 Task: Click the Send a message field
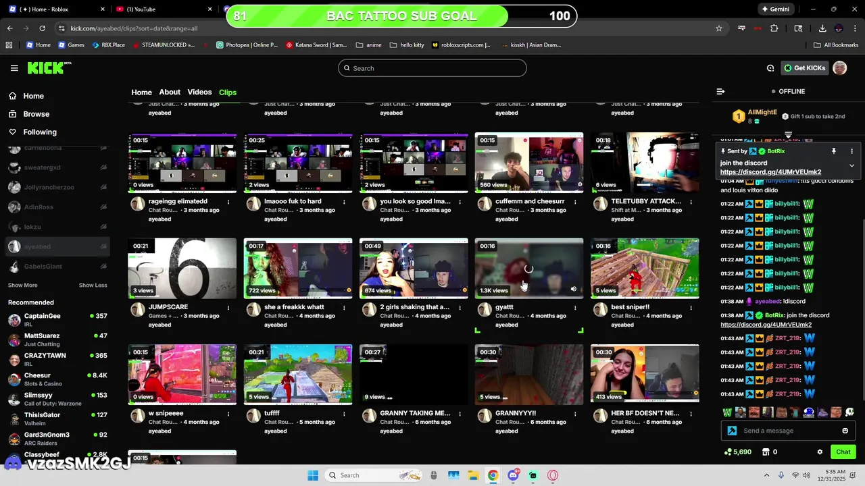pyautogui.click(x=789, y=431)
